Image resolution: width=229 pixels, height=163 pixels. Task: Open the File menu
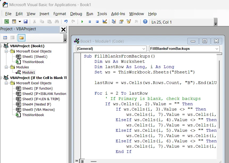8,14
